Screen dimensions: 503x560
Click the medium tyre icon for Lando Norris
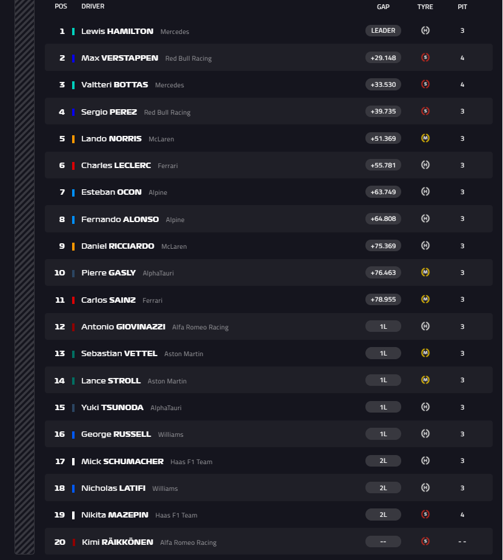tap(425, 138)
